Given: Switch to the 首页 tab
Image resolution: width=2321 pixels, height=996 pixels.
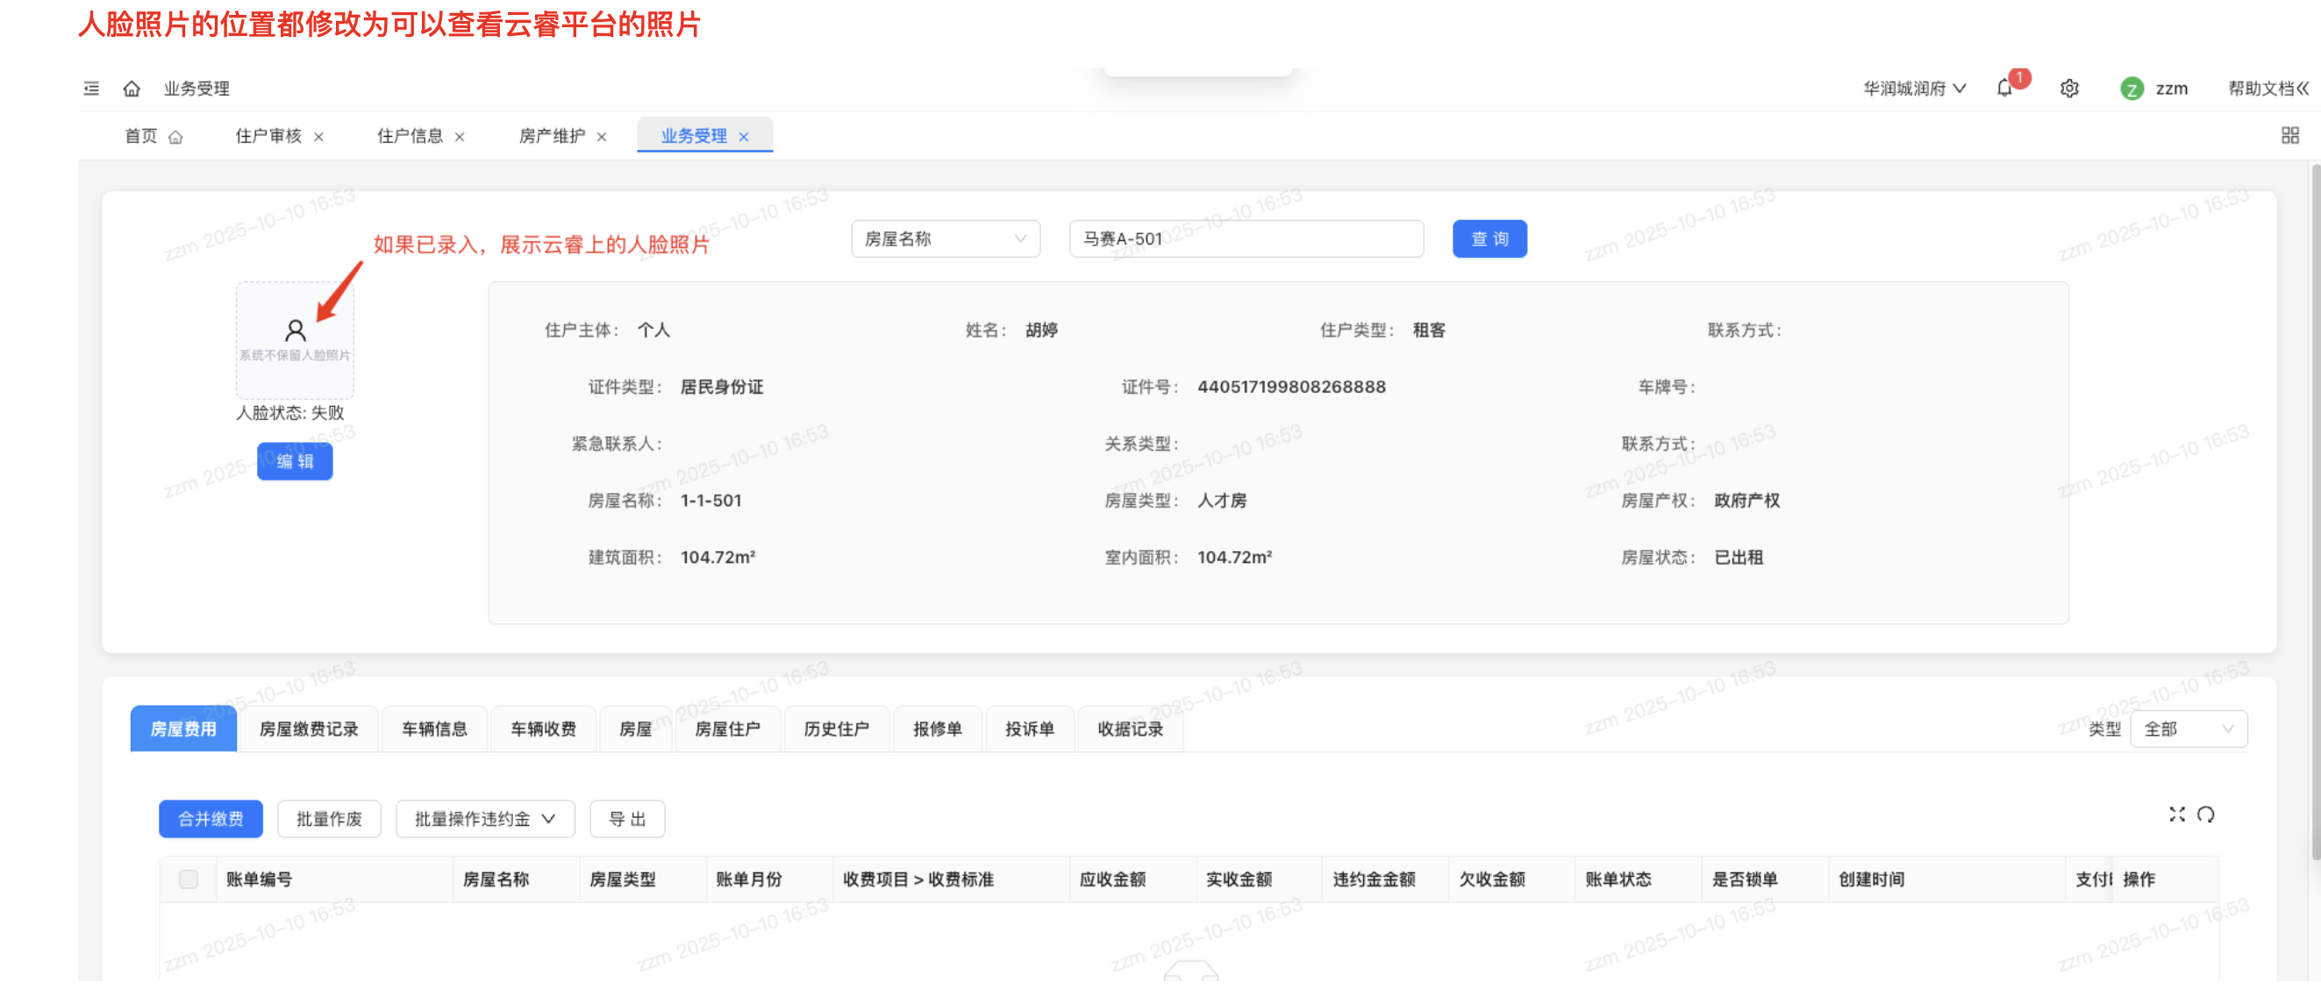Looking at the screenshot, I should (x=154, y=136).
